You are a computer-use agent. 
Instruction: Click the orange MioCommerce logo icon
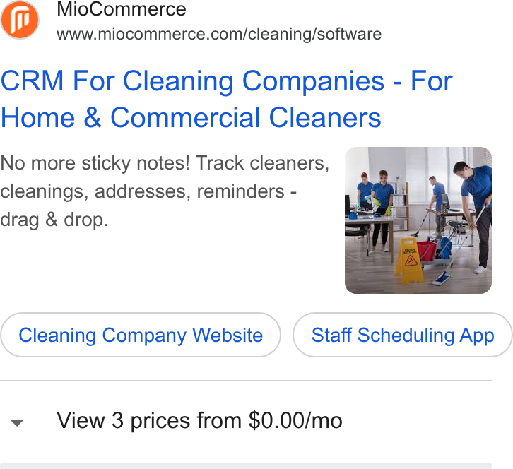pos(20,20)
